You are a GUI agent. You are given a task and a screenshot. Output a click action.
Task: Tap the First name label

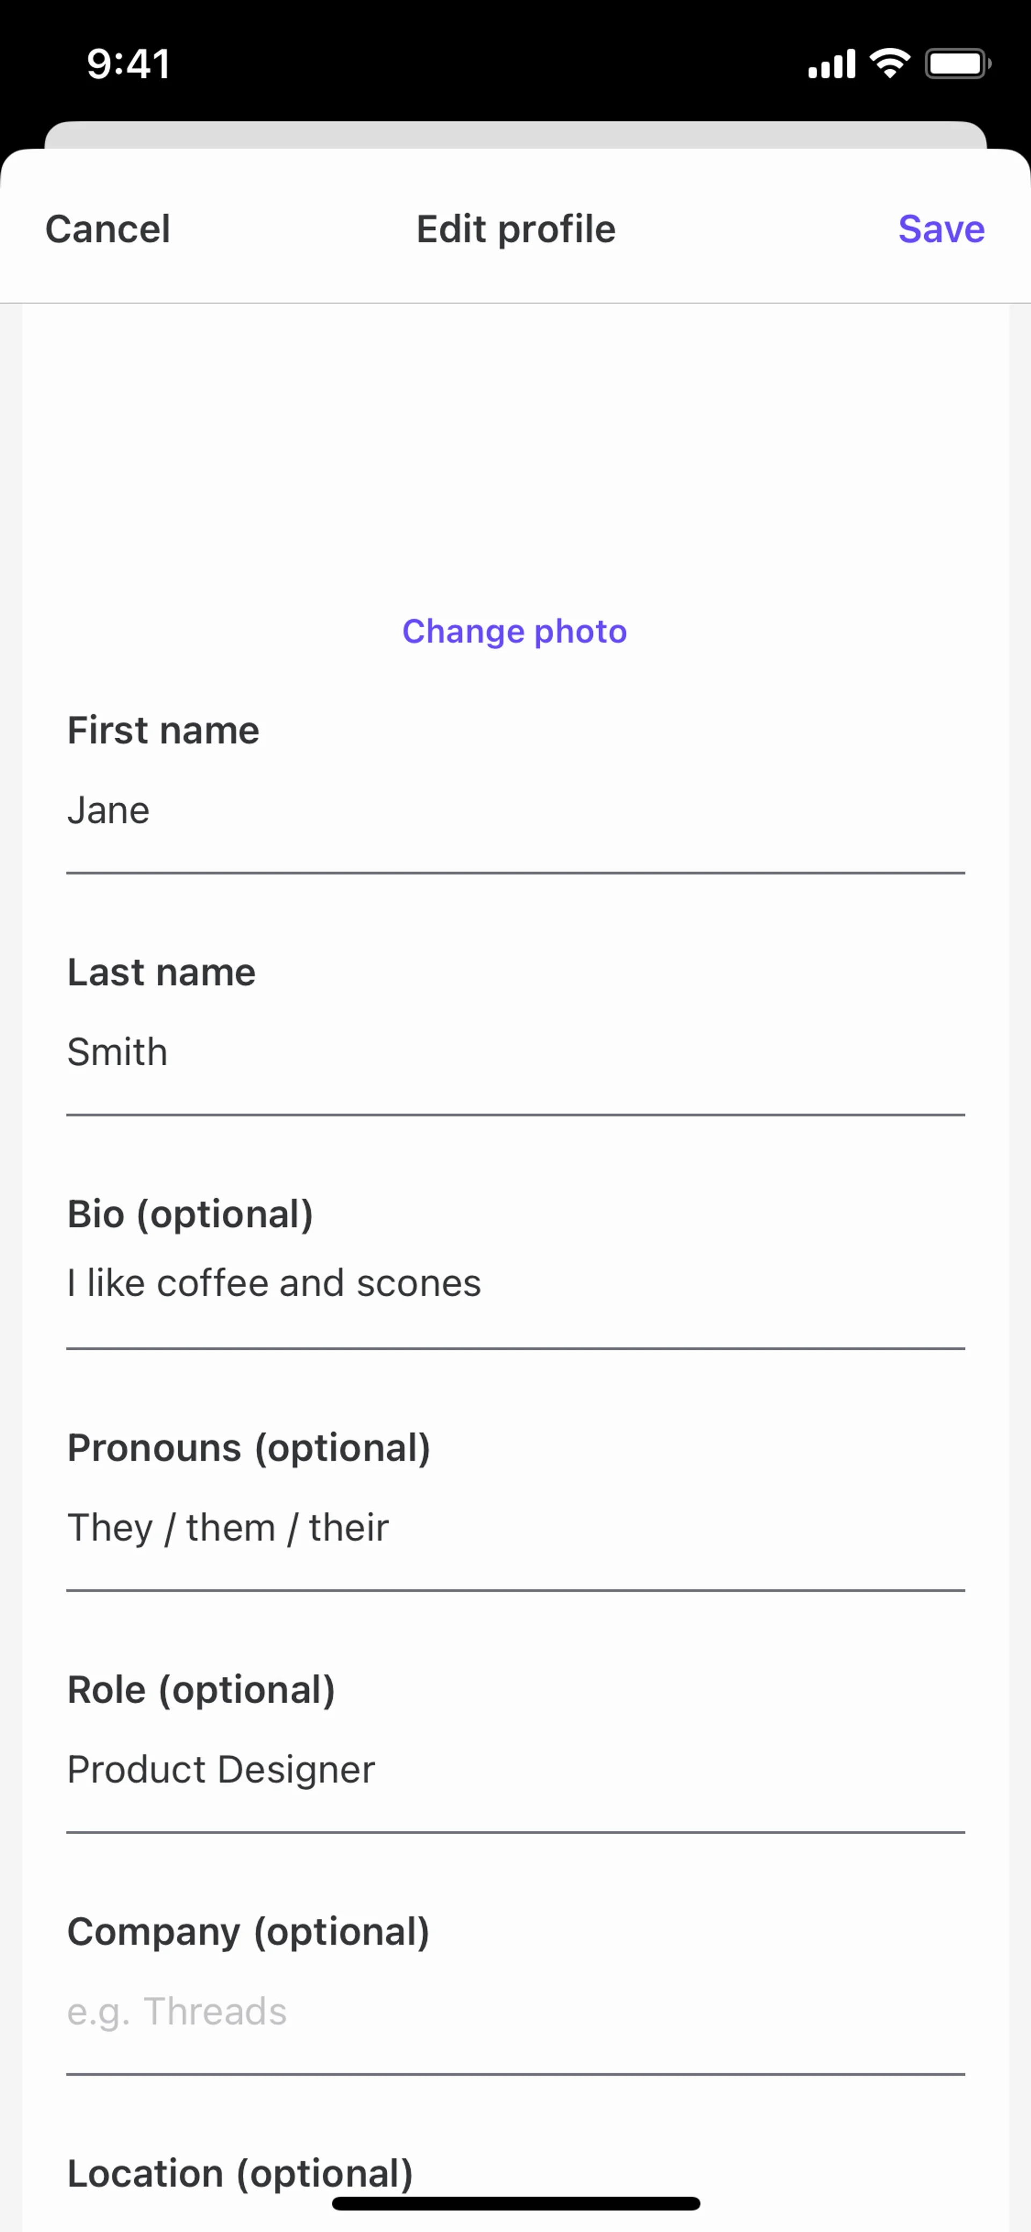tap(163, 730)
